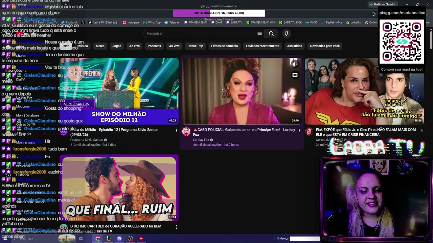433x243 pixels.
Task: Select the Enviados recentemente chip
Action: coord(263,46)
